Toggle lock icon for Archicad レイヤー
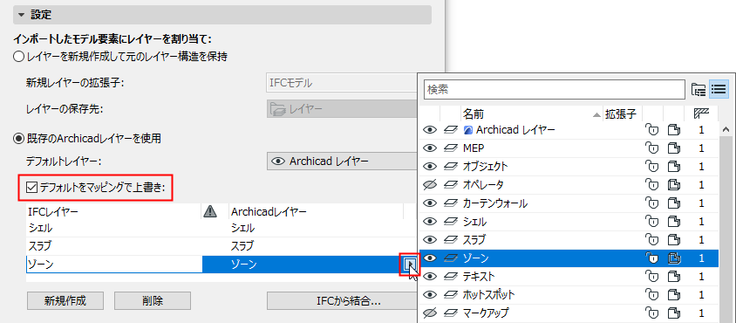The width and height of the screenshot is (736, 323). pyautogui.click(x=652, y=130)
